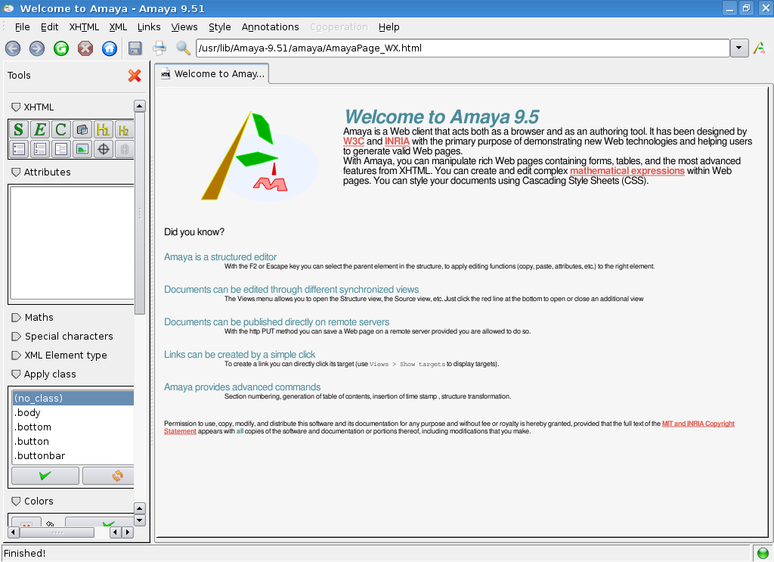Go back with the toolbar Back arrow
Image resolution: width=774 pixels, height=562 pixels.
click(13, 48)
